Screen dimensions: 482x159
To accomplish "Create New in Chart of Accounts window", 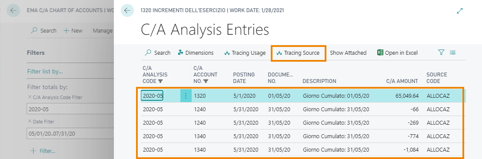I will coord(73,31).
